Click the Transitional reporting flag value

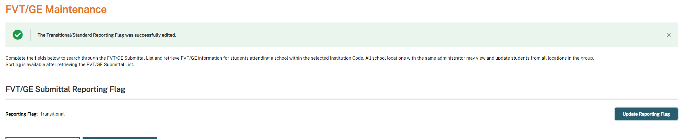pyautogui.click(x=52, y=114)
